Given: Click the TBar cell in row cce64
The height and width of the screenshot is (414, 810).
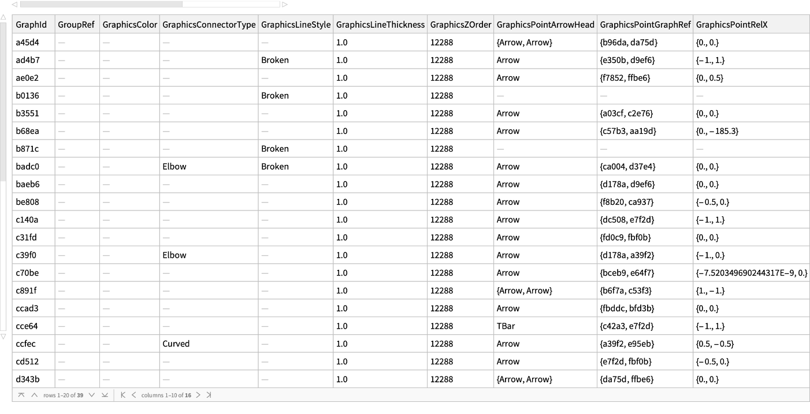Looking at the screenshot, I should click(x=506, y=326).
